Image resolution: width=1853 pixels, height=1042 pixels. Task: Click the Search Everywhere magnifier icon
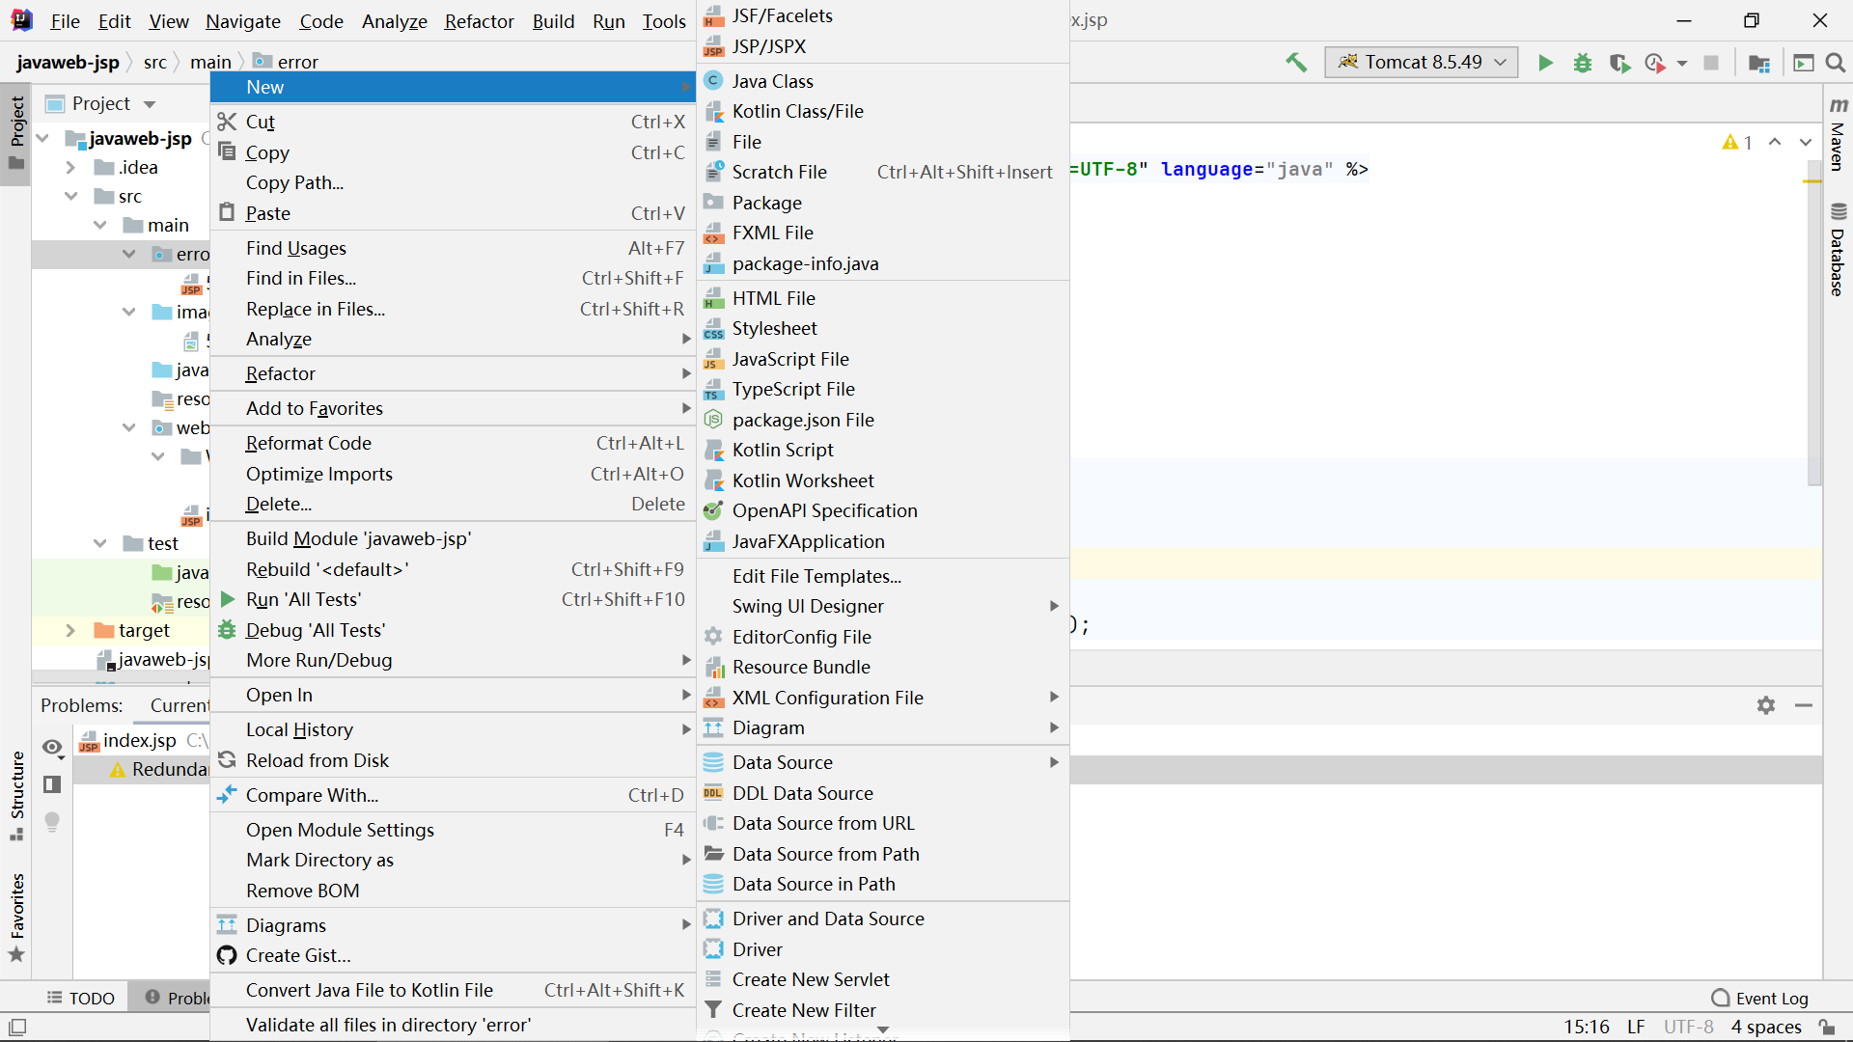[1836, 63]
